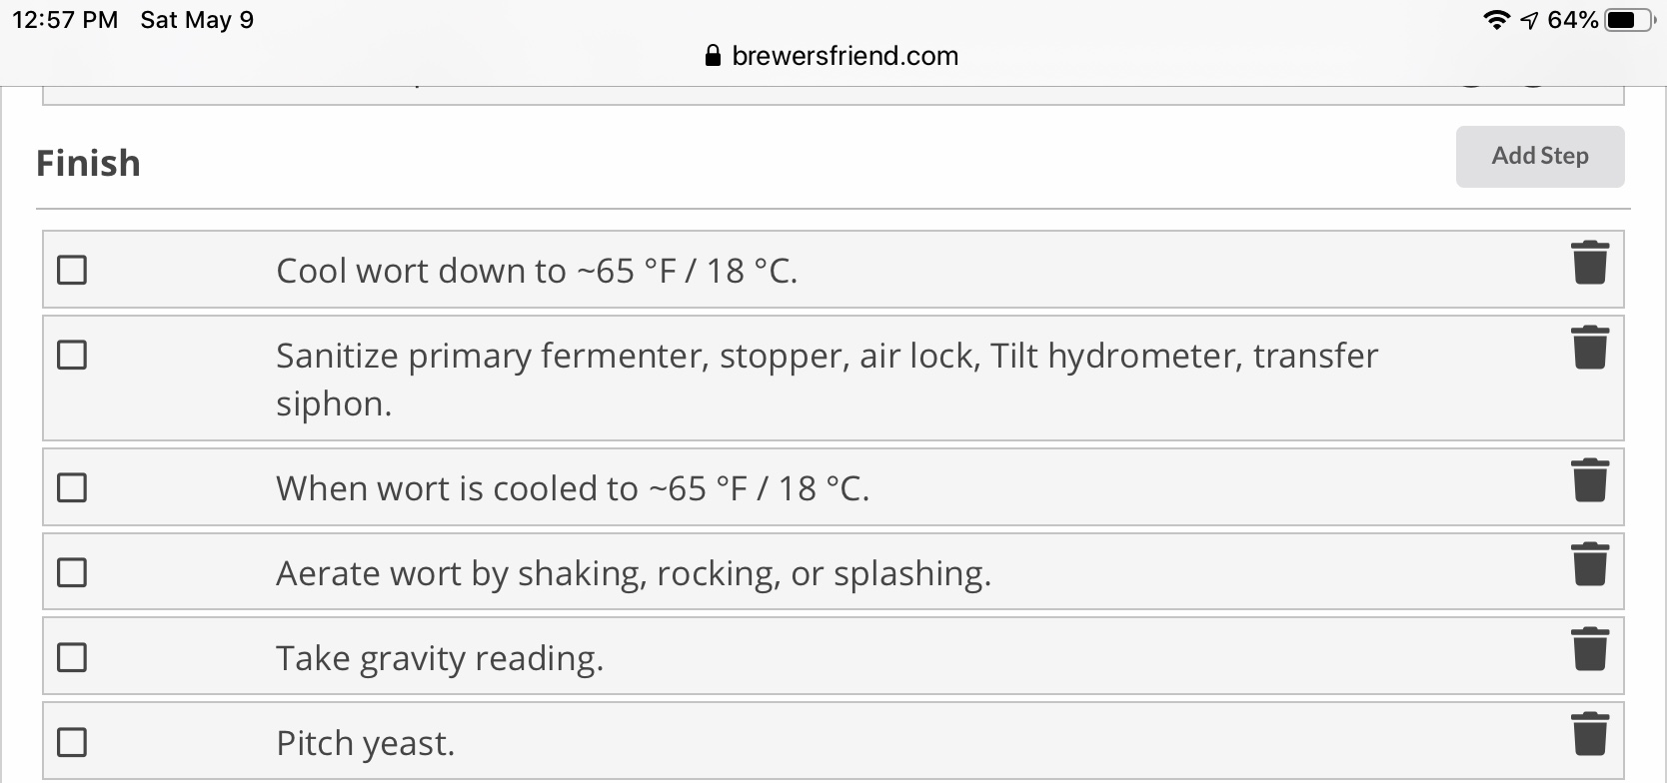Tap the 'Pitch yeast.' step text
Image resolution: width=1667 pixels, height=783 pixels.
pyautogui.click(x=365, y=743)
